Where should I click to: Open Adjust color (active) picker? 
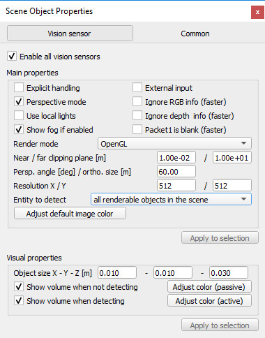coord(209,301)
